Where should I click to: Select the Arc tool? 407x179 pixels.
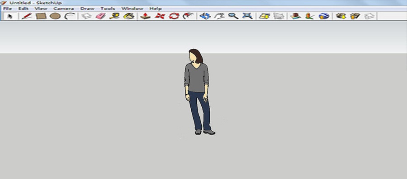pyautogui.click(x=70, y=16)
